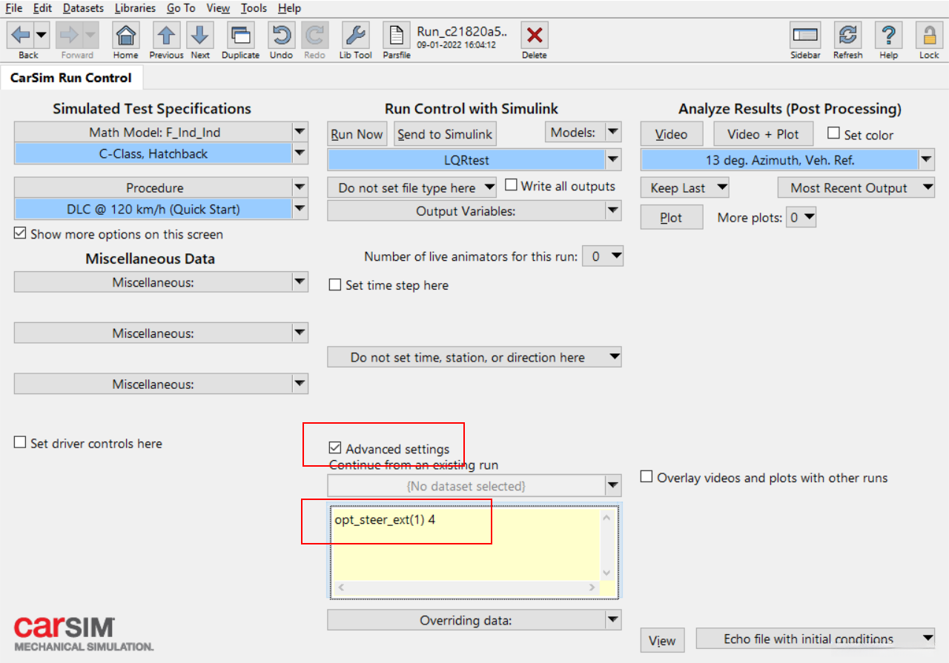The width and height of the screenshot is (949, 663).
Task: Click the View button
Action: pyautogui.click(x=662, y=641)
